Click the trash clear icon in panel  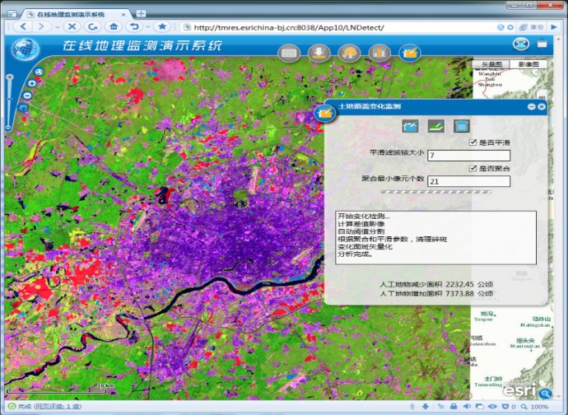(x=461, y=126)
